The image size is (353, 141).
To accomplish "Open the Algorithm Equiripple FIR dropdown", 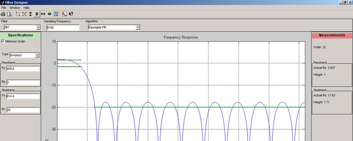I will [138, 28].
